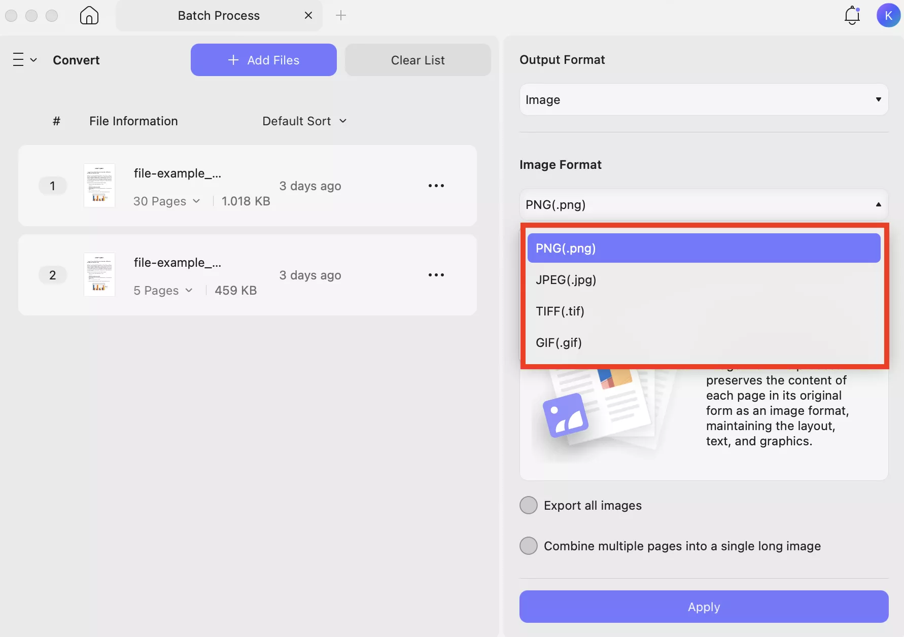This screenshot has height=637, width=904.
Task: Open the Output Format dropdown
Action: [703, 99]
